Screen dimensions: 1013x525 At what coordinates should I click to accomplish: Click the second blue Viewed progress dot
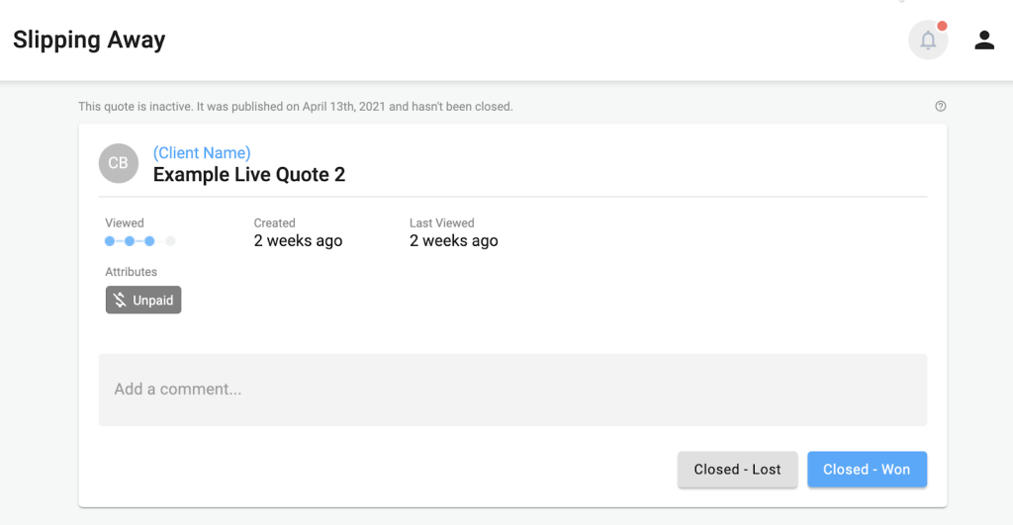(130, 241)
